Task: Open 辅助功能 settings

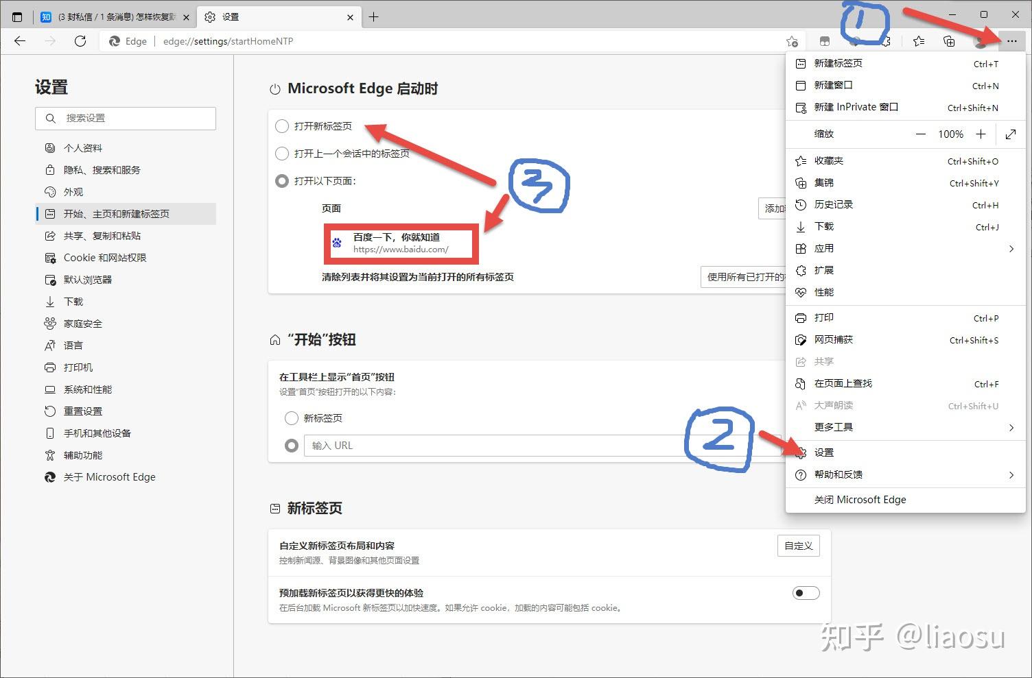Action: (126, 455)
